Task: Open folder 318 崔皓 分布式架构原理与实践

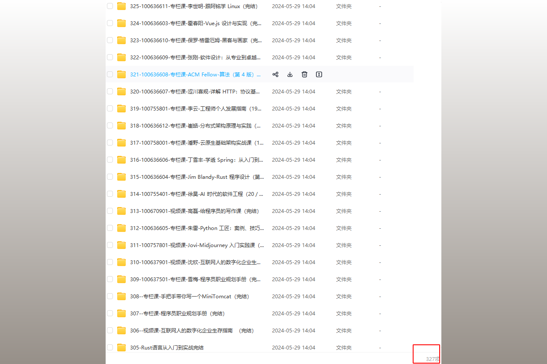Action: click(x=195, y=125)
